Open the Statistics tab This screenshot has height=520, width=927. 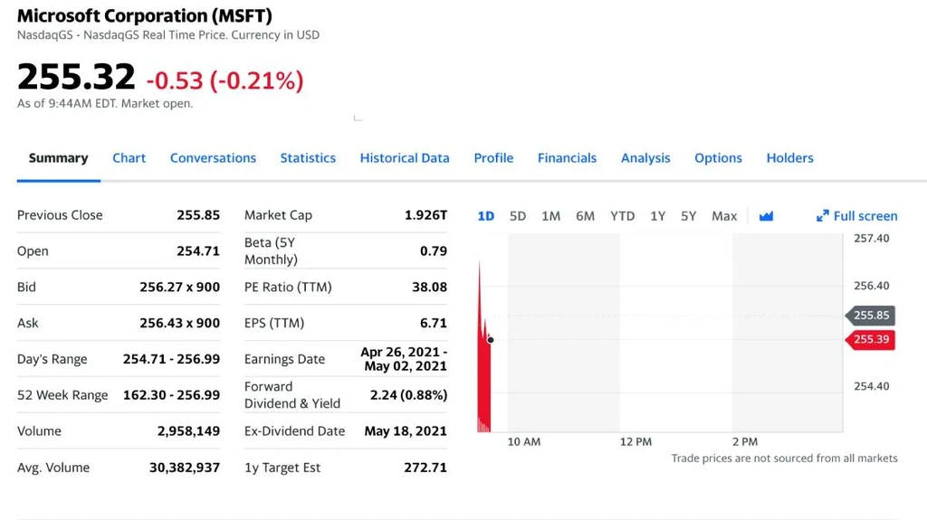coord(308,158)
